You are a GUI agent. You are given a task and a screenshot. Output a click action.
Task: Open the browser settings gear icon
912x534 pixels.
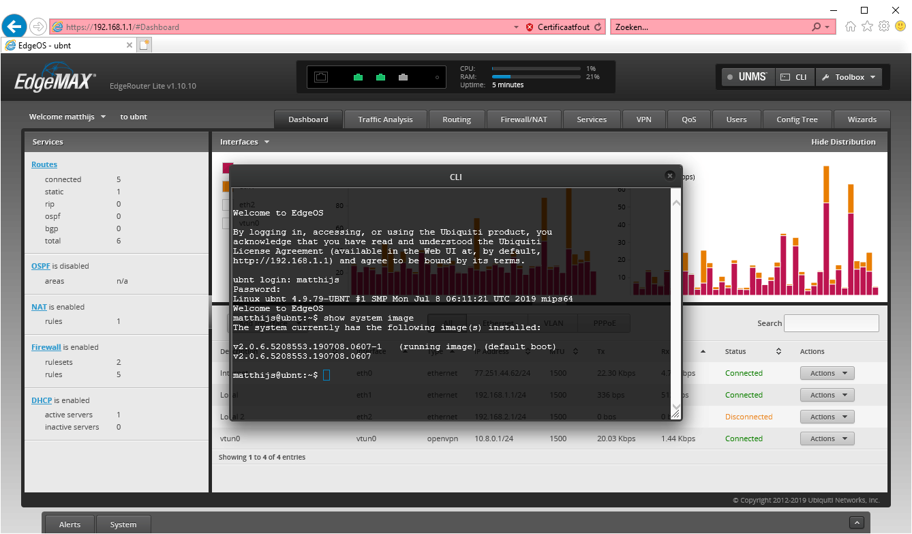[x=884, y=27]
